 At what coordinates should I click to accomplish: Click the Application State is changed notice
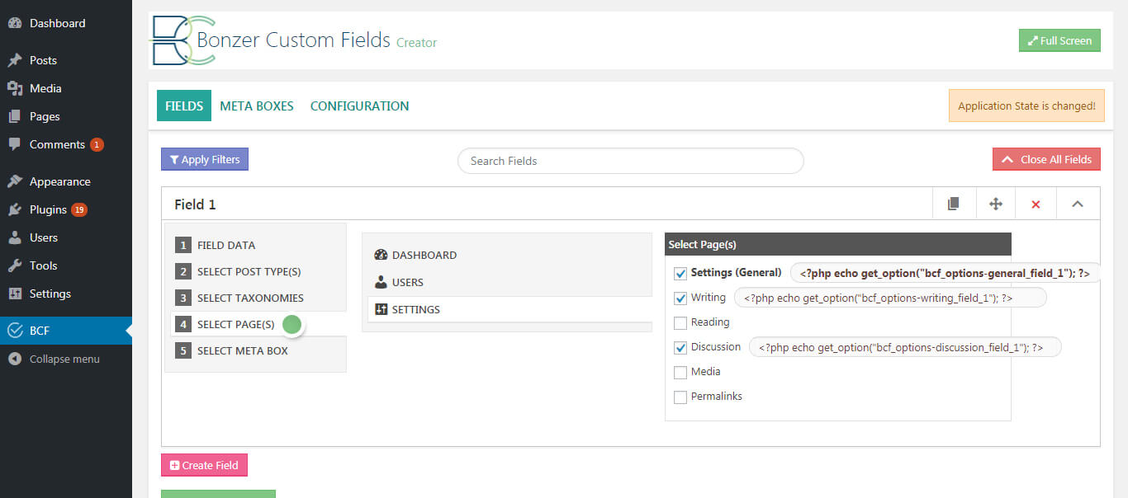tap(1026, 106)
